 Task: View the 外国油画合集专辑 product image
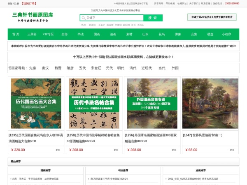click(x=152, y=104)
